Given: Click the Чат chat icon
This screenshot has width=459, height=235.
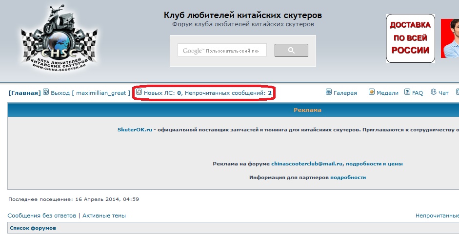Looking at the screenshot, I should [434, 92].
